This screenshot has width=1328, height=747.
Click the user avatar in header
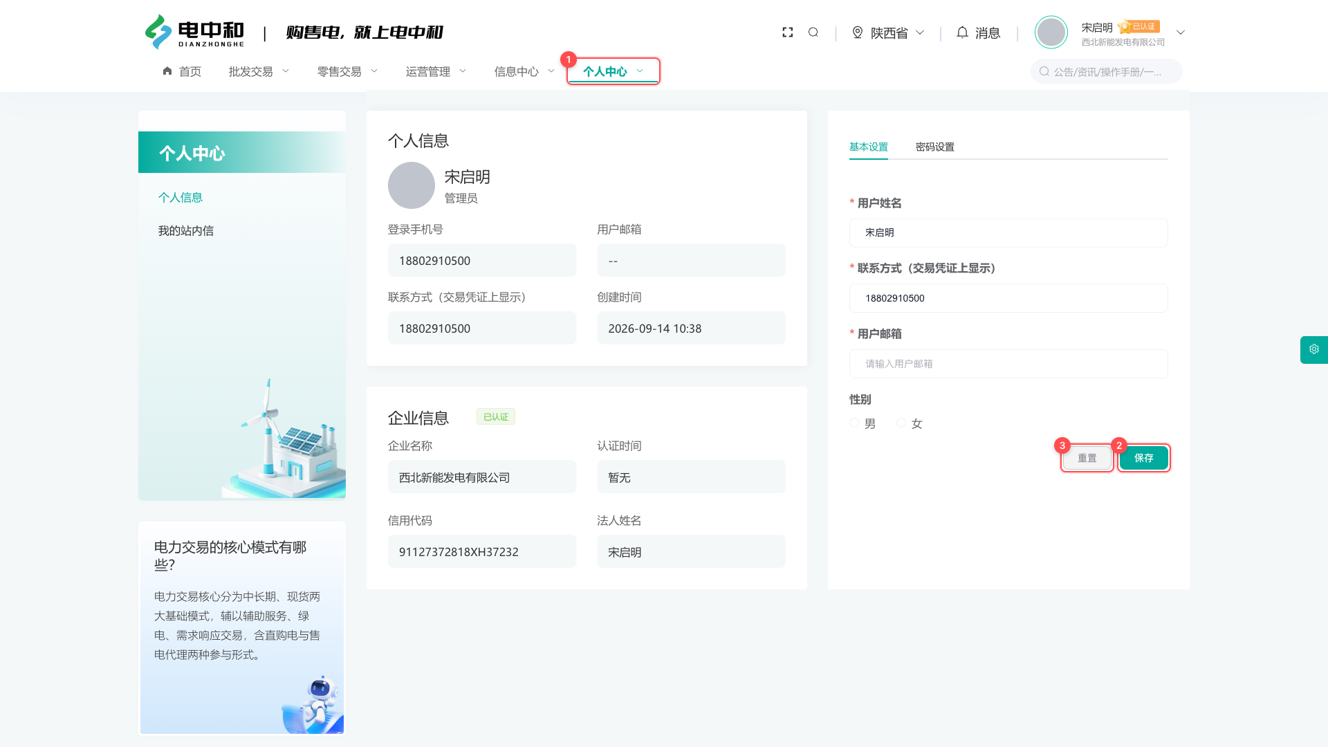click(x=1051, y=33)
